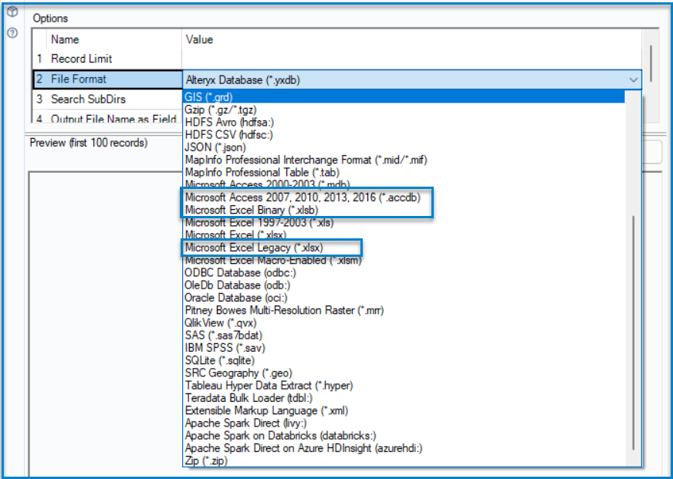Select the Search SubDirs option row
Viewport: 673px width, 479px height.
click(88, 99)
